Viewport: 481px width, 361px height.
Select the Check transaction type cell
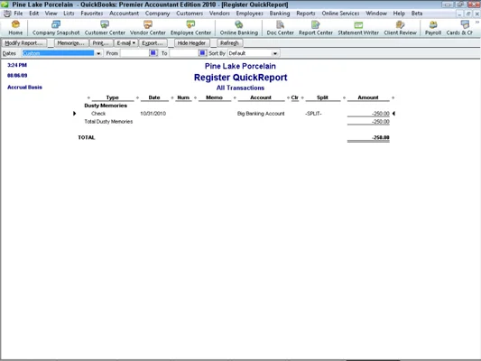tap(98, 114)
